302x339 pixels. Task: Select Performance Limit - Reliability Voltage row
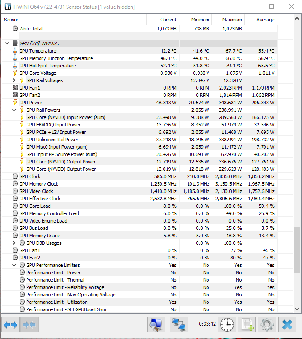click(x=139, y=287)
